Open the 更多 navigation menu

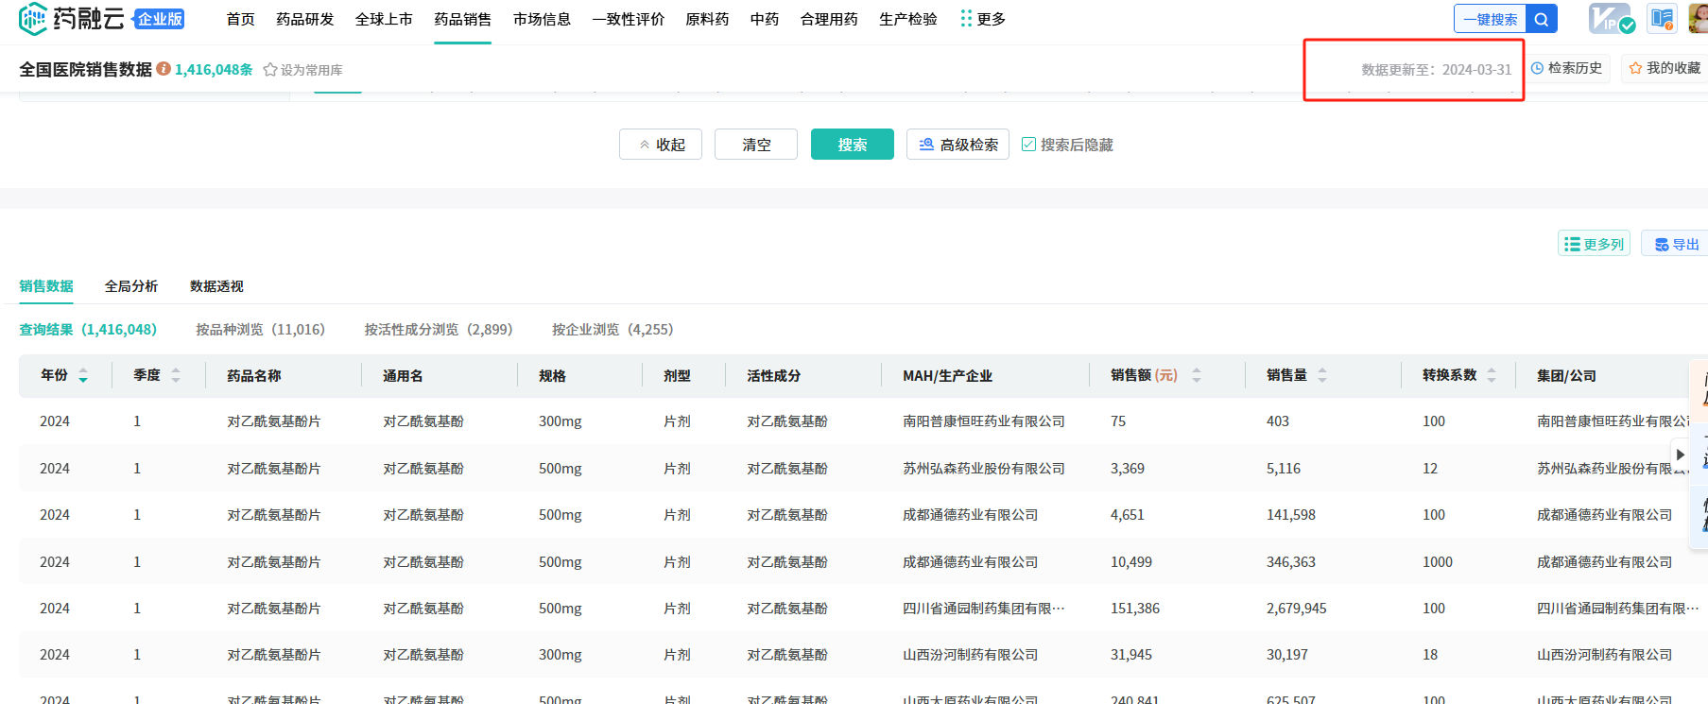point(982,19)
